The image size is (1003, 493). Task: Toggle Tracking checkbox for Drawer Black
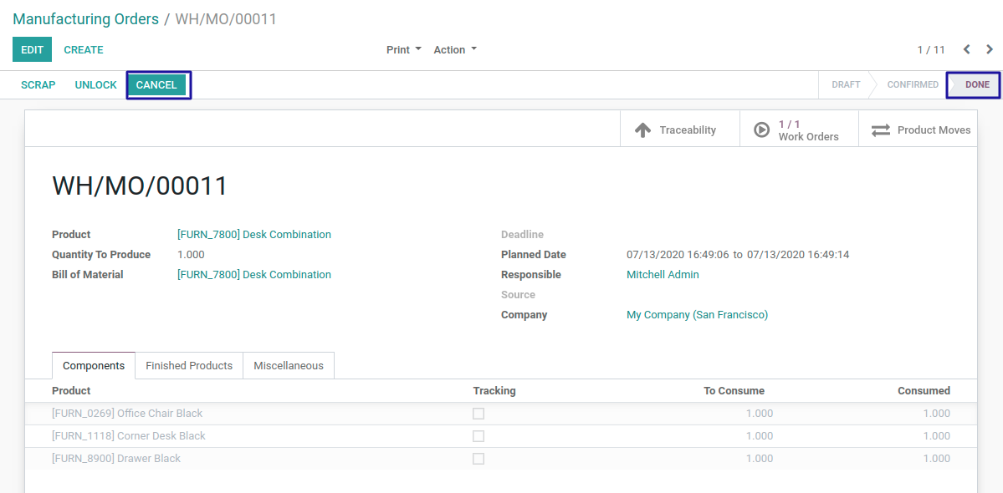478,459
